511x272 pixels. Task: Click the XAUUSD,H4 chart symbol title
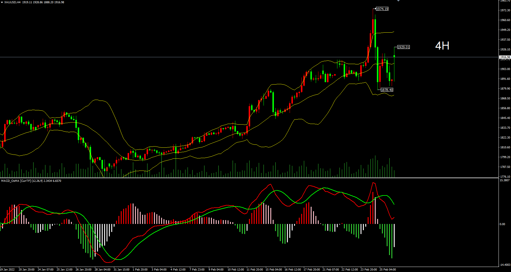(12, 2)
